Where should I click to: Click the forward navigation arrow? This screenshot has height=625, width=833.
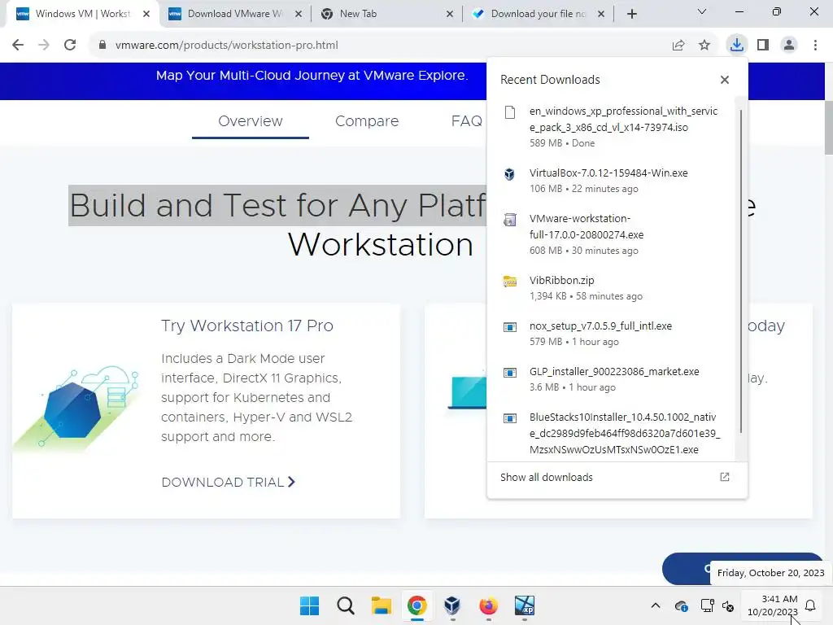[44, 46]
